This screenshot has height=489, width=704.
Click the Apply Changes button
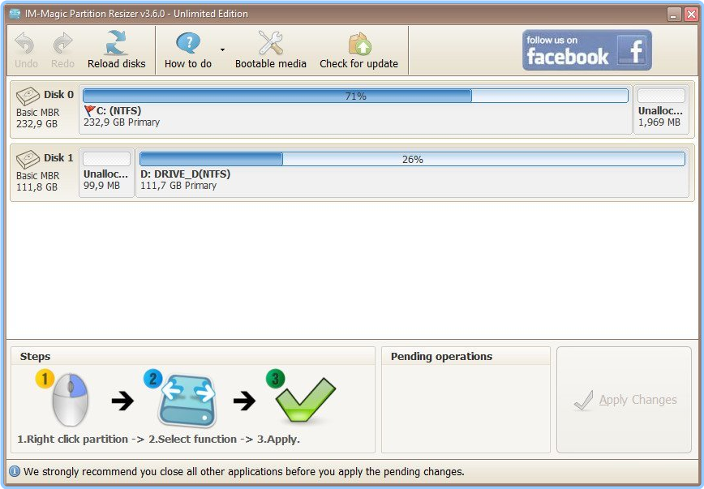[624, 400]
